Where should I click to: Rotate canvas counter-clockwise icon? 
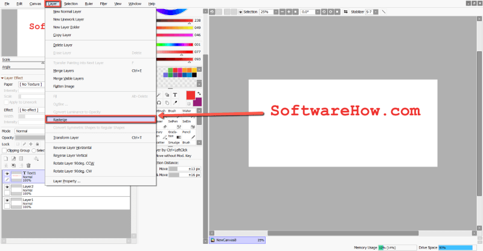tap(324, 11)
